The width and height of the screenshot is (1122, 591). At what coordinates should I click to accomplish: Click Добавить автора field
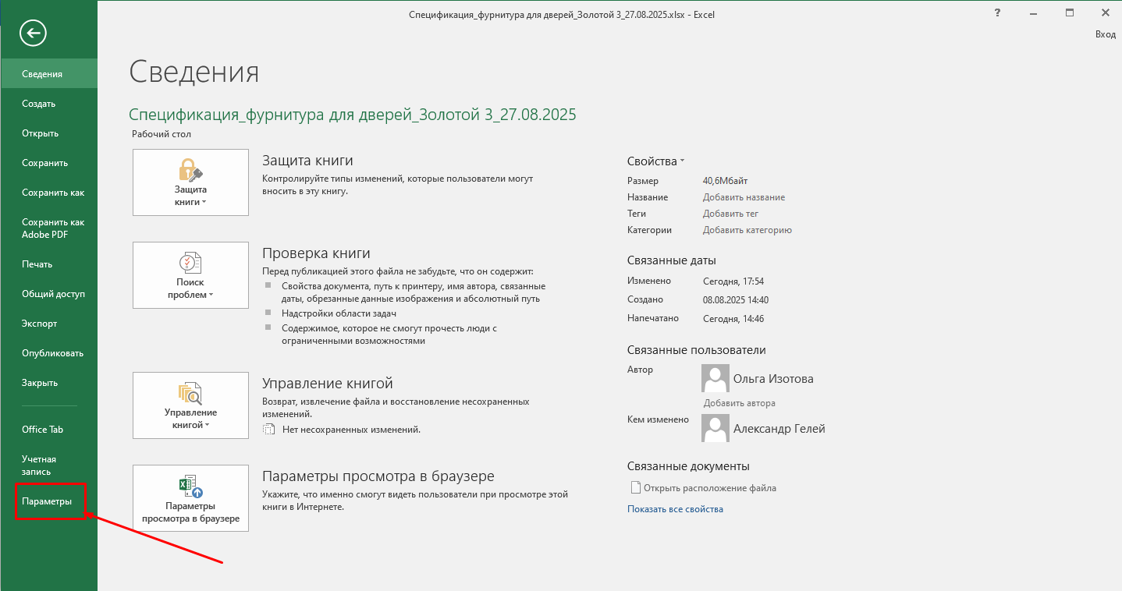739,403
